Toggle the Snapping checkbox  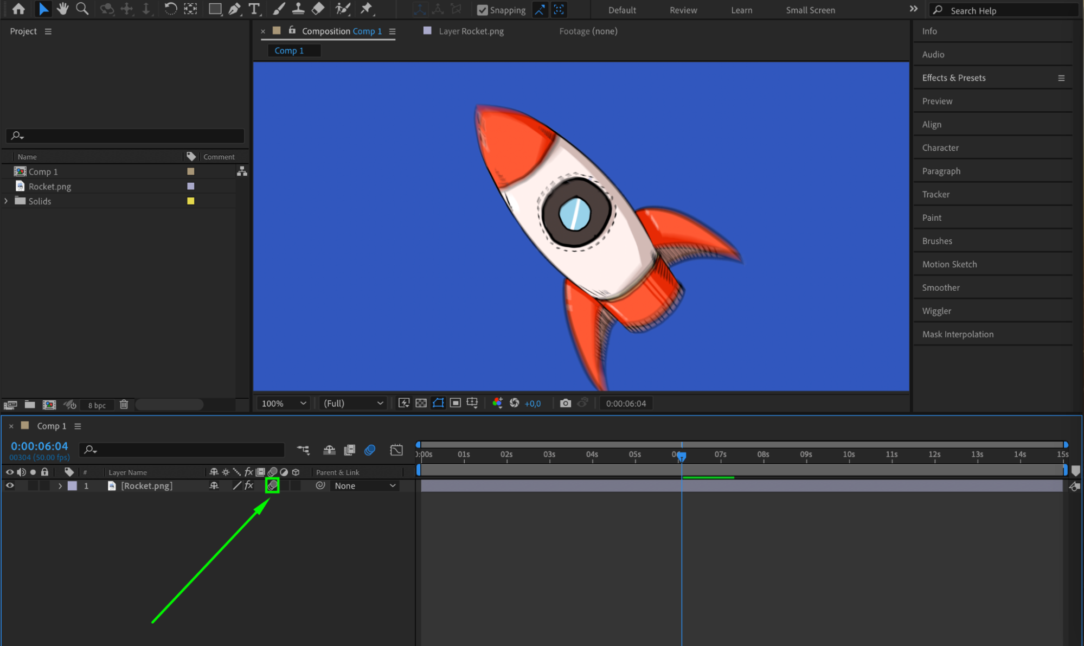(x=482, y=10)
